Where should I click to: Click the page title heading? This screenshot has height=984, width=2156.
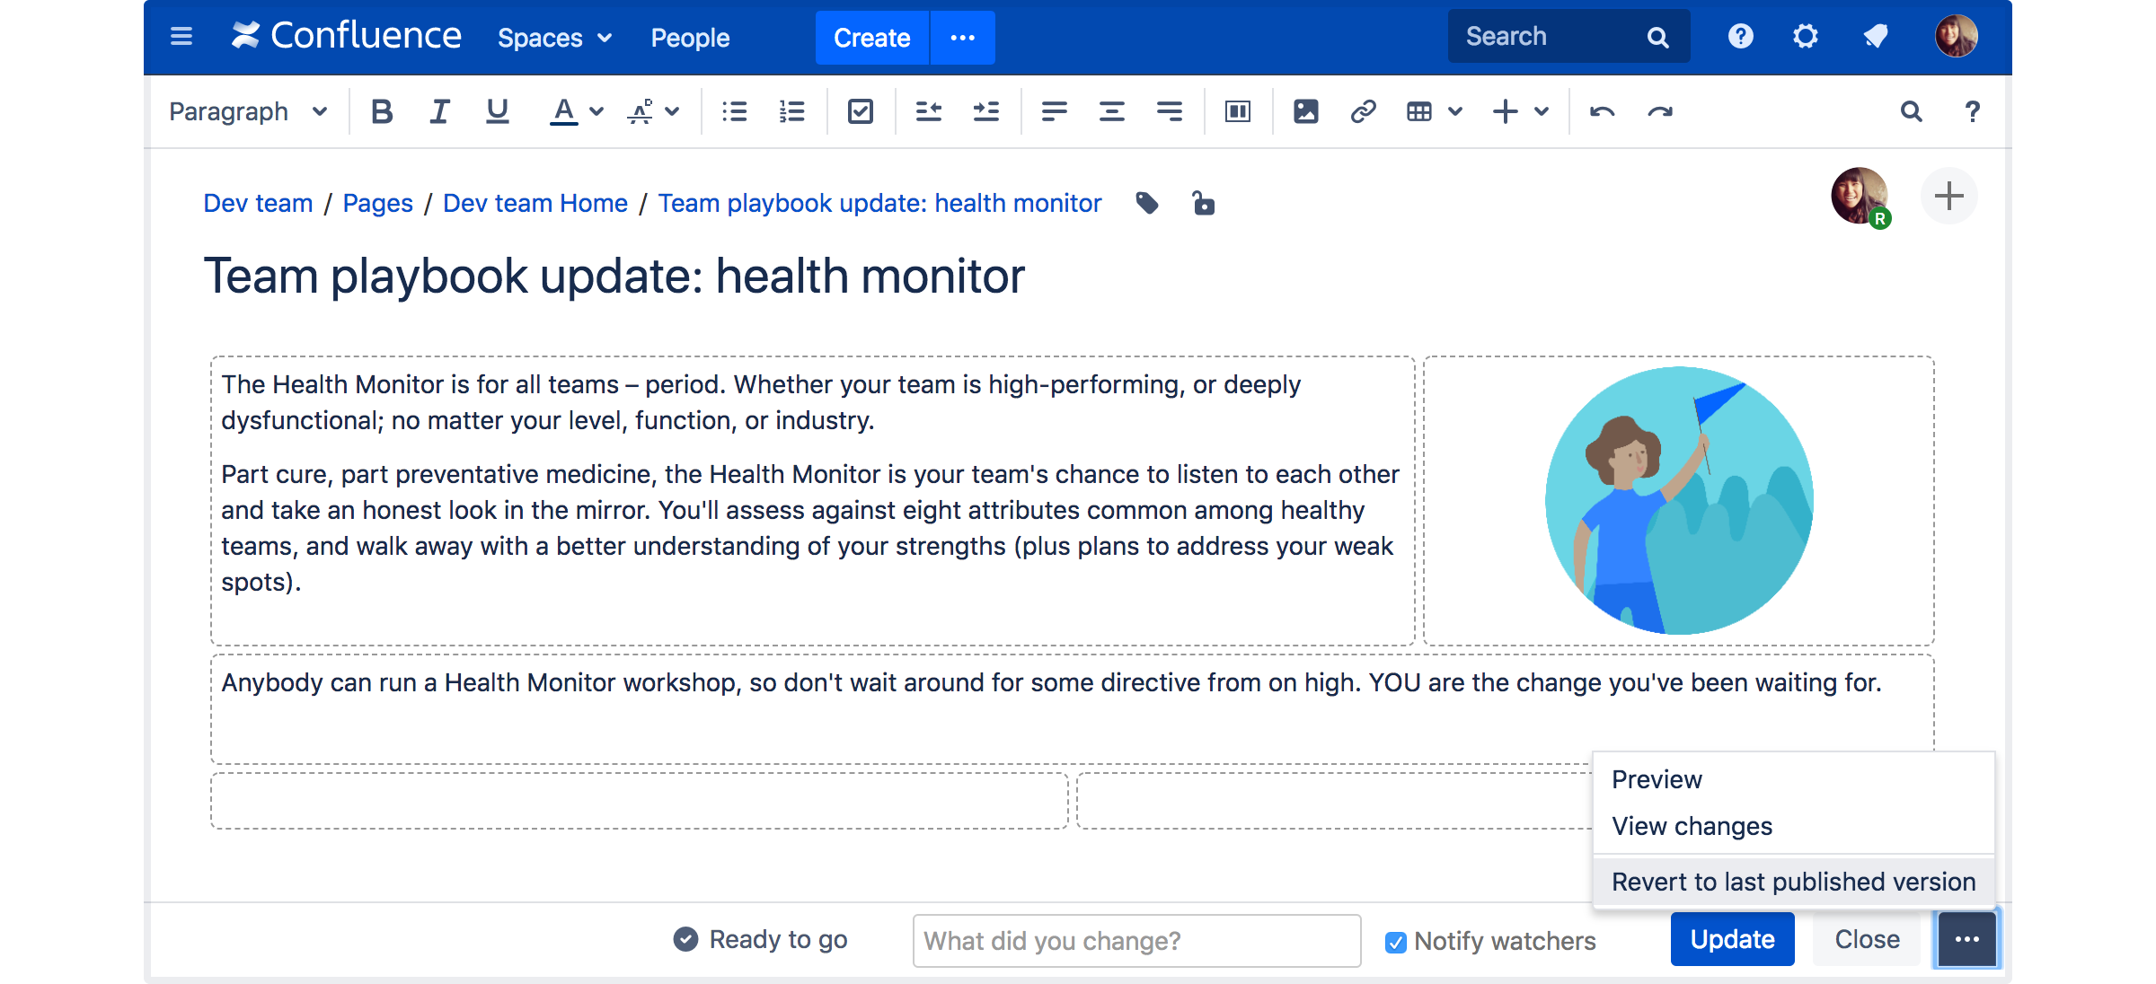tap(614, 276)
